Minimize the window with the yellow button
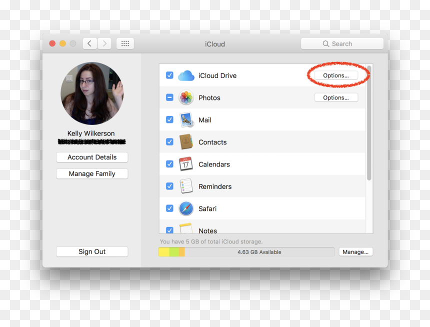 (62, 43)
